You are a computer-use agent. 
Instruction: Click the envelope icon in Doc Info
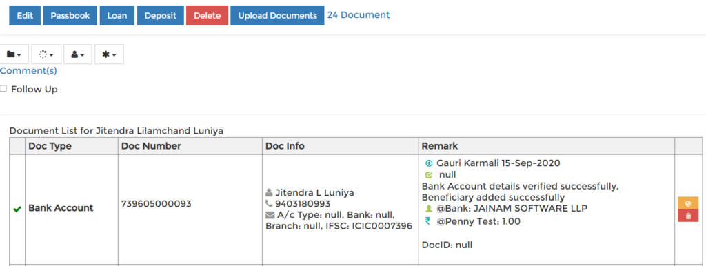point(270,215)
